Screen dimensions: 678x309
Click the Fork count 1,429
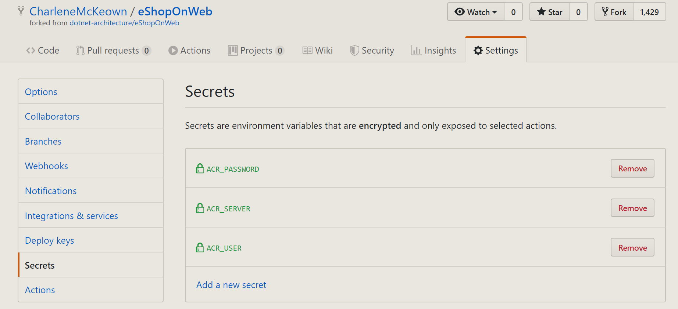coord(649,12)
